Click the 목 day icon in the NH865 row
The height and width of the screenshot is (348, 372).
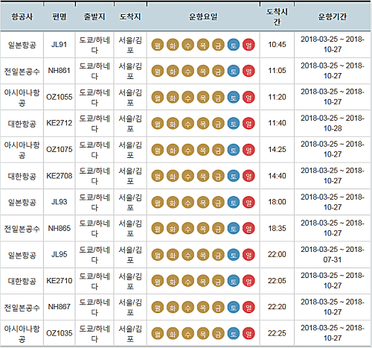203,228
